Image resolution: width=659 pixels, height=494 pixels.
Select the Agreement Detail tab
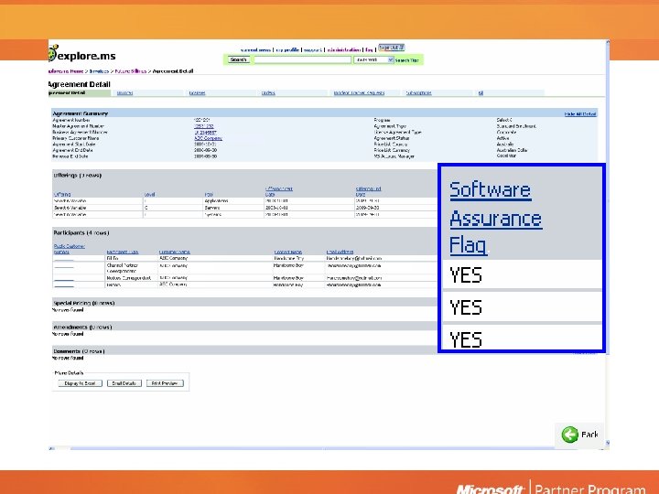[80, 92]
